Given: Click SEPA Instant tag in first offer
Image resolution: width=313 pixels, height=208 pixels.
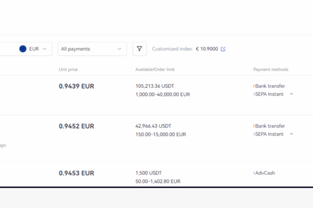Looking at the screenshot, I should (x=269, y=94).
